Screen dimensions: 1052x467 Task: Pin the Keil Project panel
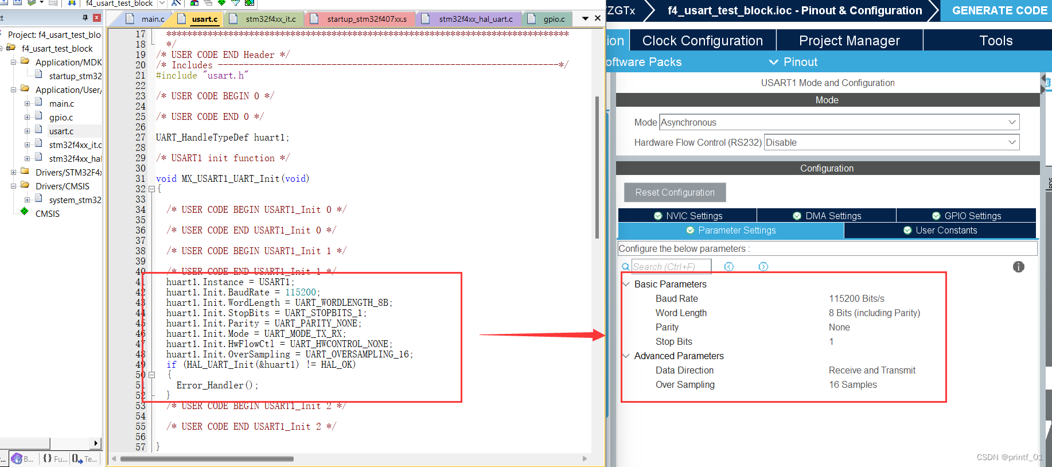pyautogui.click(x=85, y=18)
